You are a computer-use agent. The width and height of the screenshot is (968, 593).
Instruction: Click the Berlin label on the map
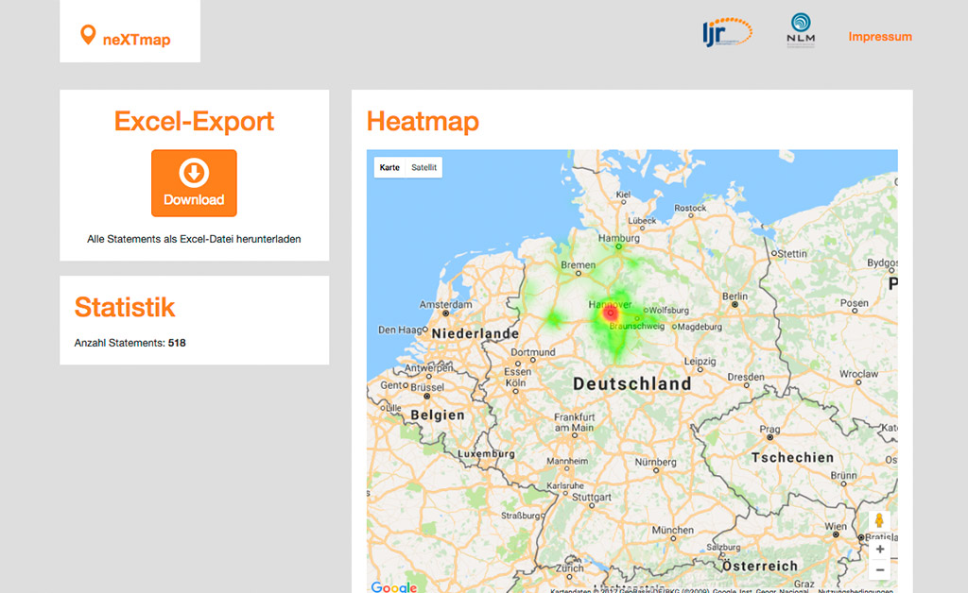(x=734, y=296)
